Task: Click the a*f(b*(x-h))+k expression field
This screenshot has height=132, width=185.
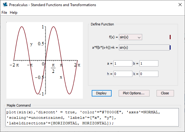Action: click(144, 47)
